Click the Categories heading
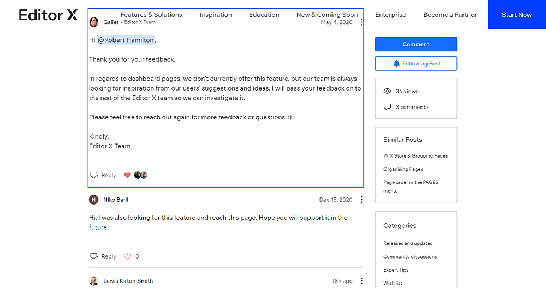This screenshot has width=546, height=288. (x=400, y=225)
